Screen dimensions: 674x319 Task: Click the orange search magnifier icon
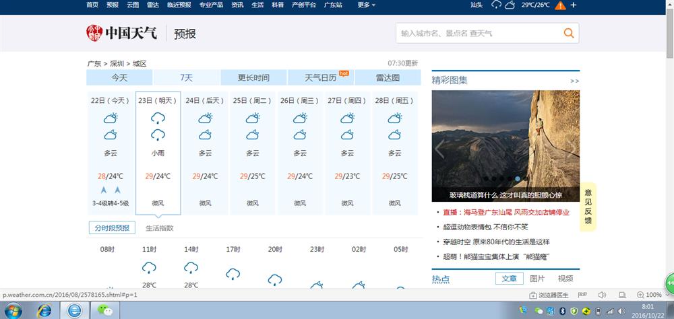(x=568, y=33)
